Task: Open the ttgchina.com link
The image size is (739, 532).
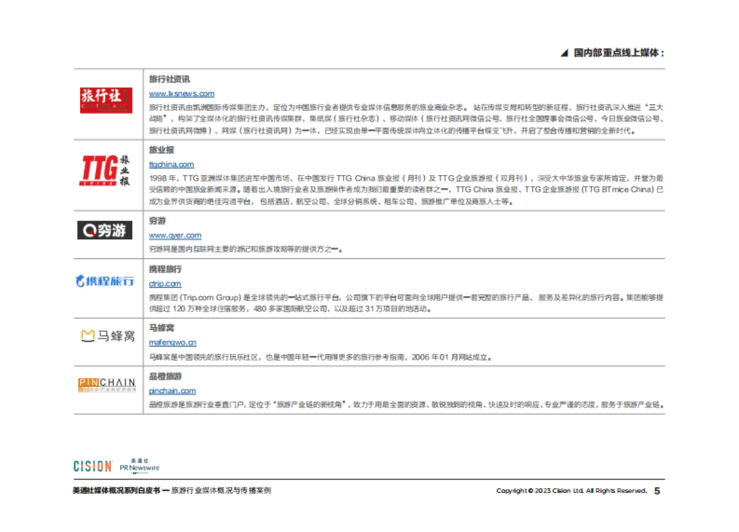Action: pos(171,164)
